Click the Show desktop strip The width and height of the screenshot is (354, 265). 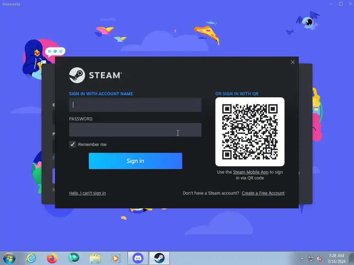coord(352,258)
